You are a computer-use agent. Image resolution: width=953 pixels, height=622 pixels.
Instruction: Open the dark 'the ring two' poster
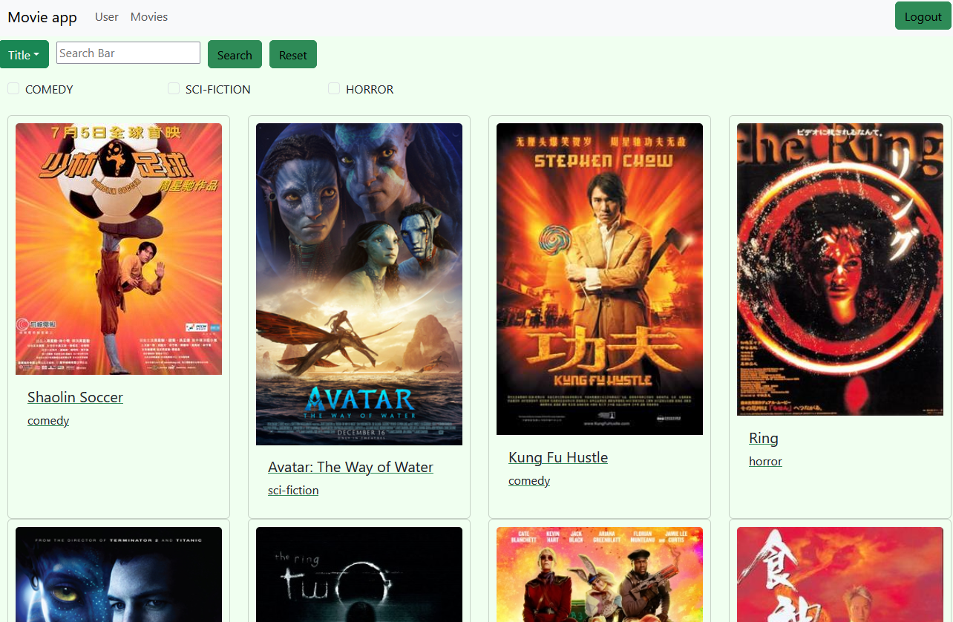359,574
